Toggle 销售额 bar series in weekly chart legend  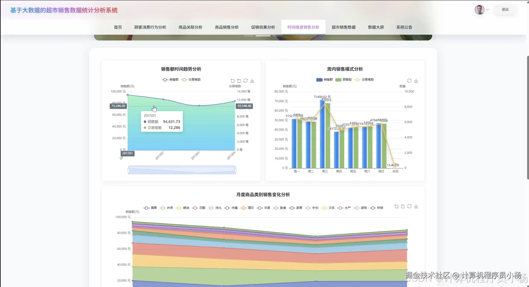coord(324,80)
